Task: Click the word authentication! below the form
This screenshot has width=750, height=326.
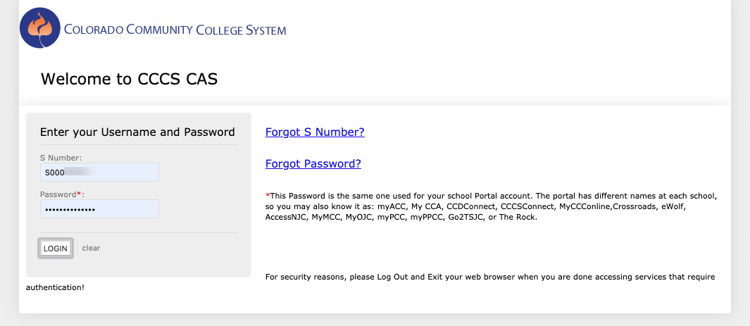Action: (55, 288)
